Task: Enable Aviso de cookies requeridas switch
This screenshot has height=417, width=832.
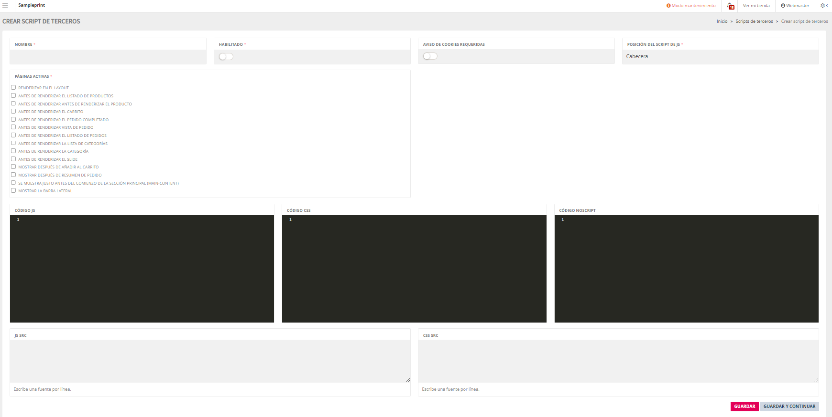Action: (430, 56)
